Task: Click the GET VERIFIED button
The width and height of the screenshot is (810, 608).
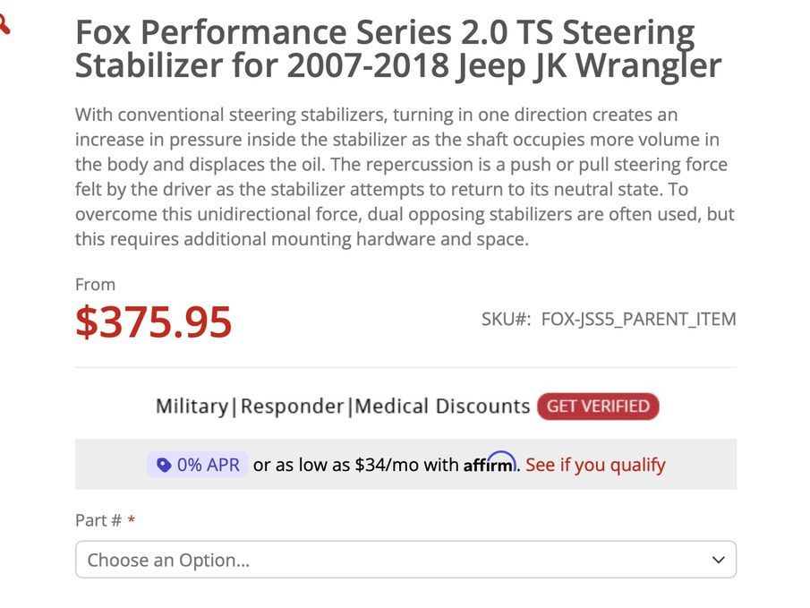Action: click(598, 407)
